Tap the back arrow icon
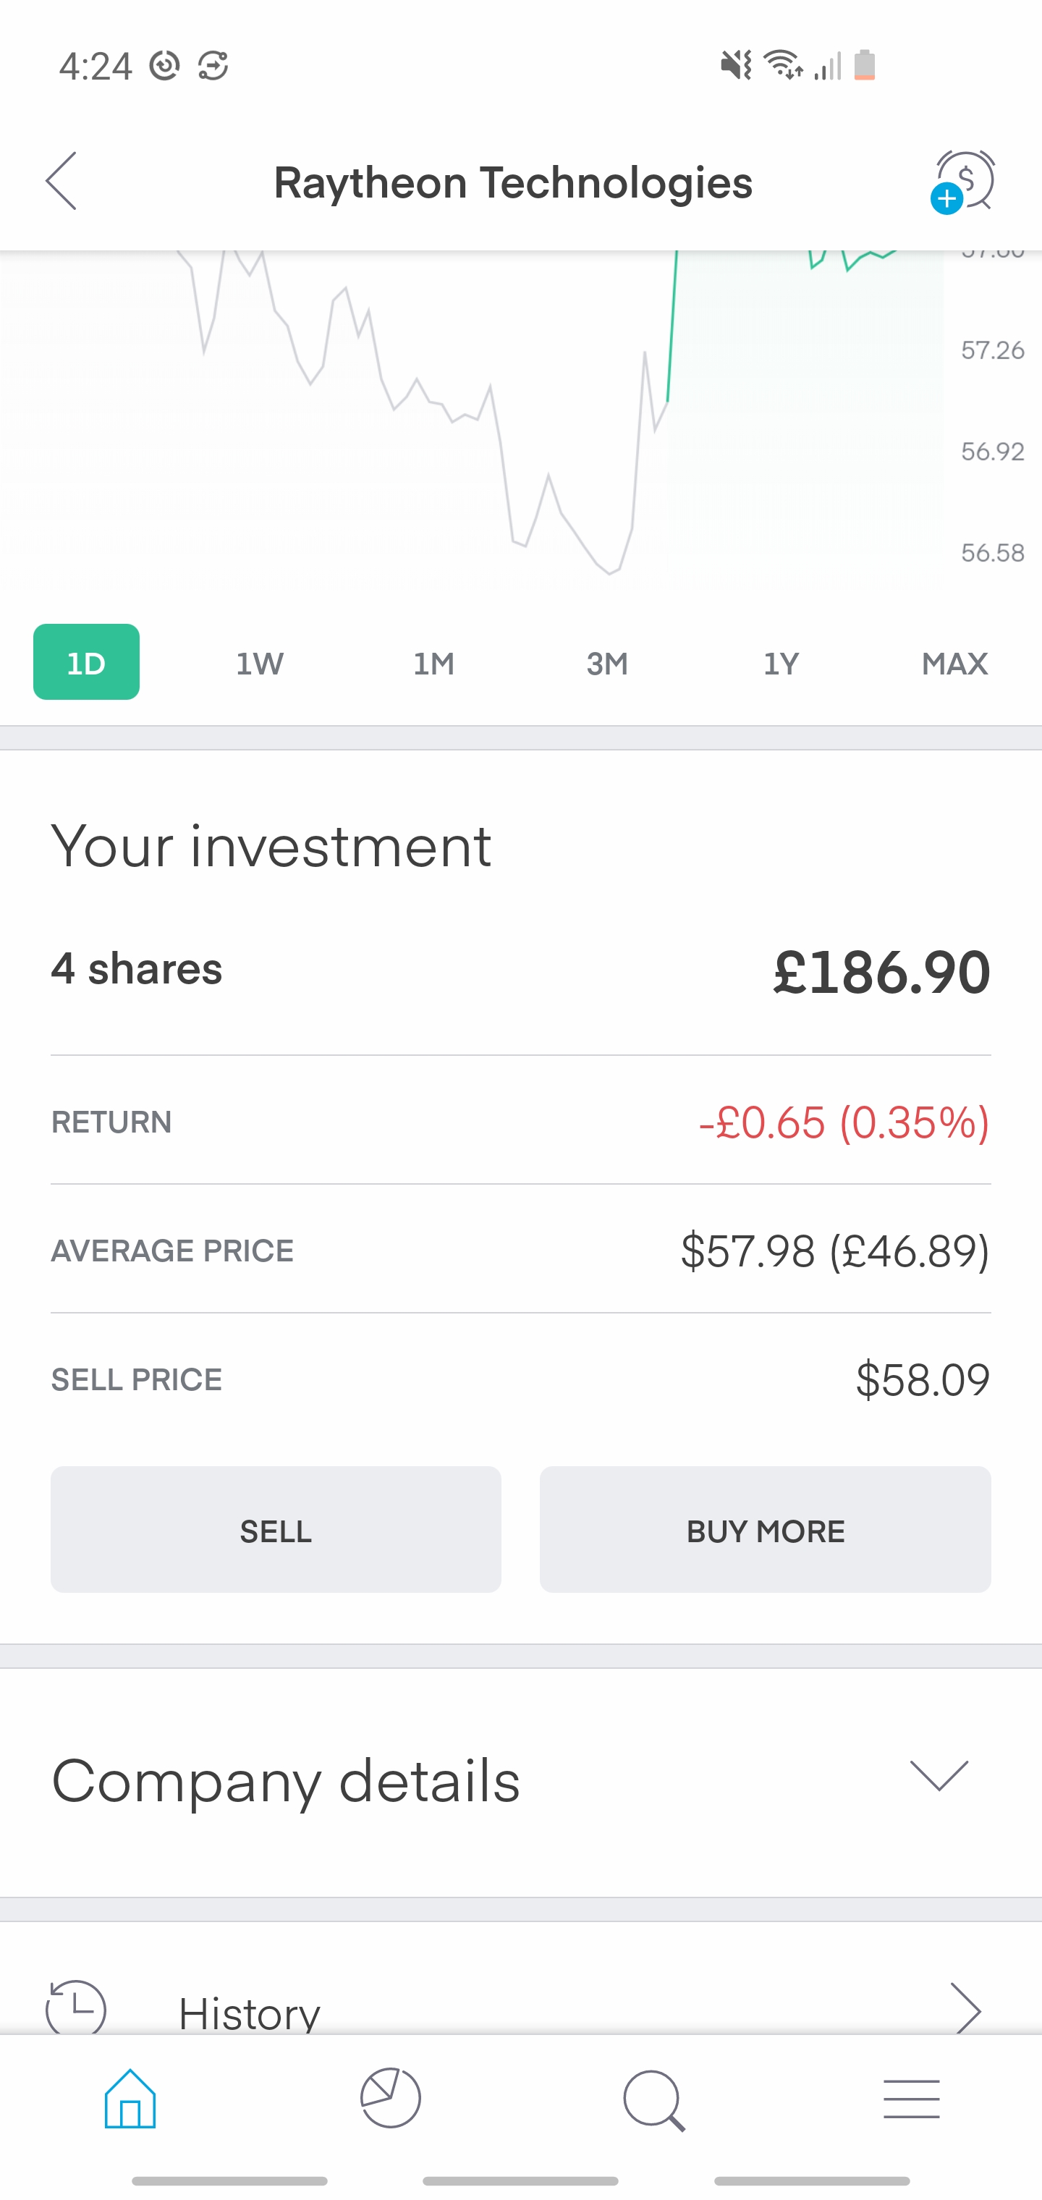Image resolution: width=1042 pixels, height=2200 pixels. 62,181
